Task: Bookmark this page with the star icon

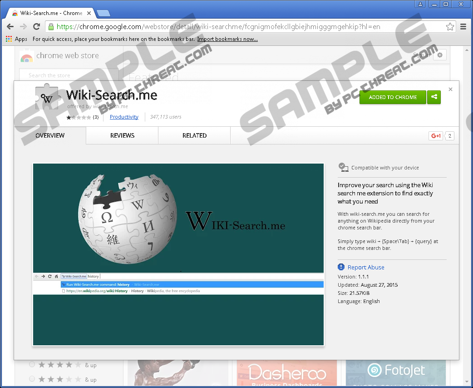Action: coord(450,27)
